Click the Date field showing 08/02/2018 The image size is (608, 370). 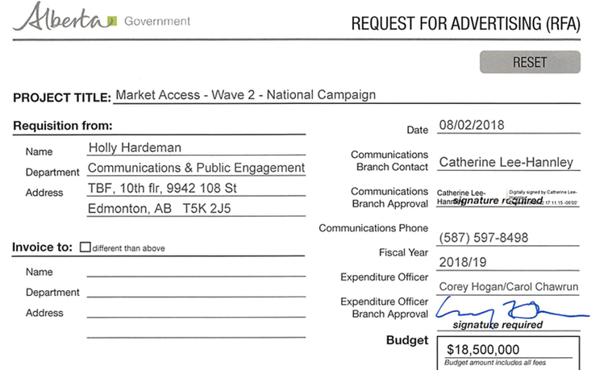508,126
